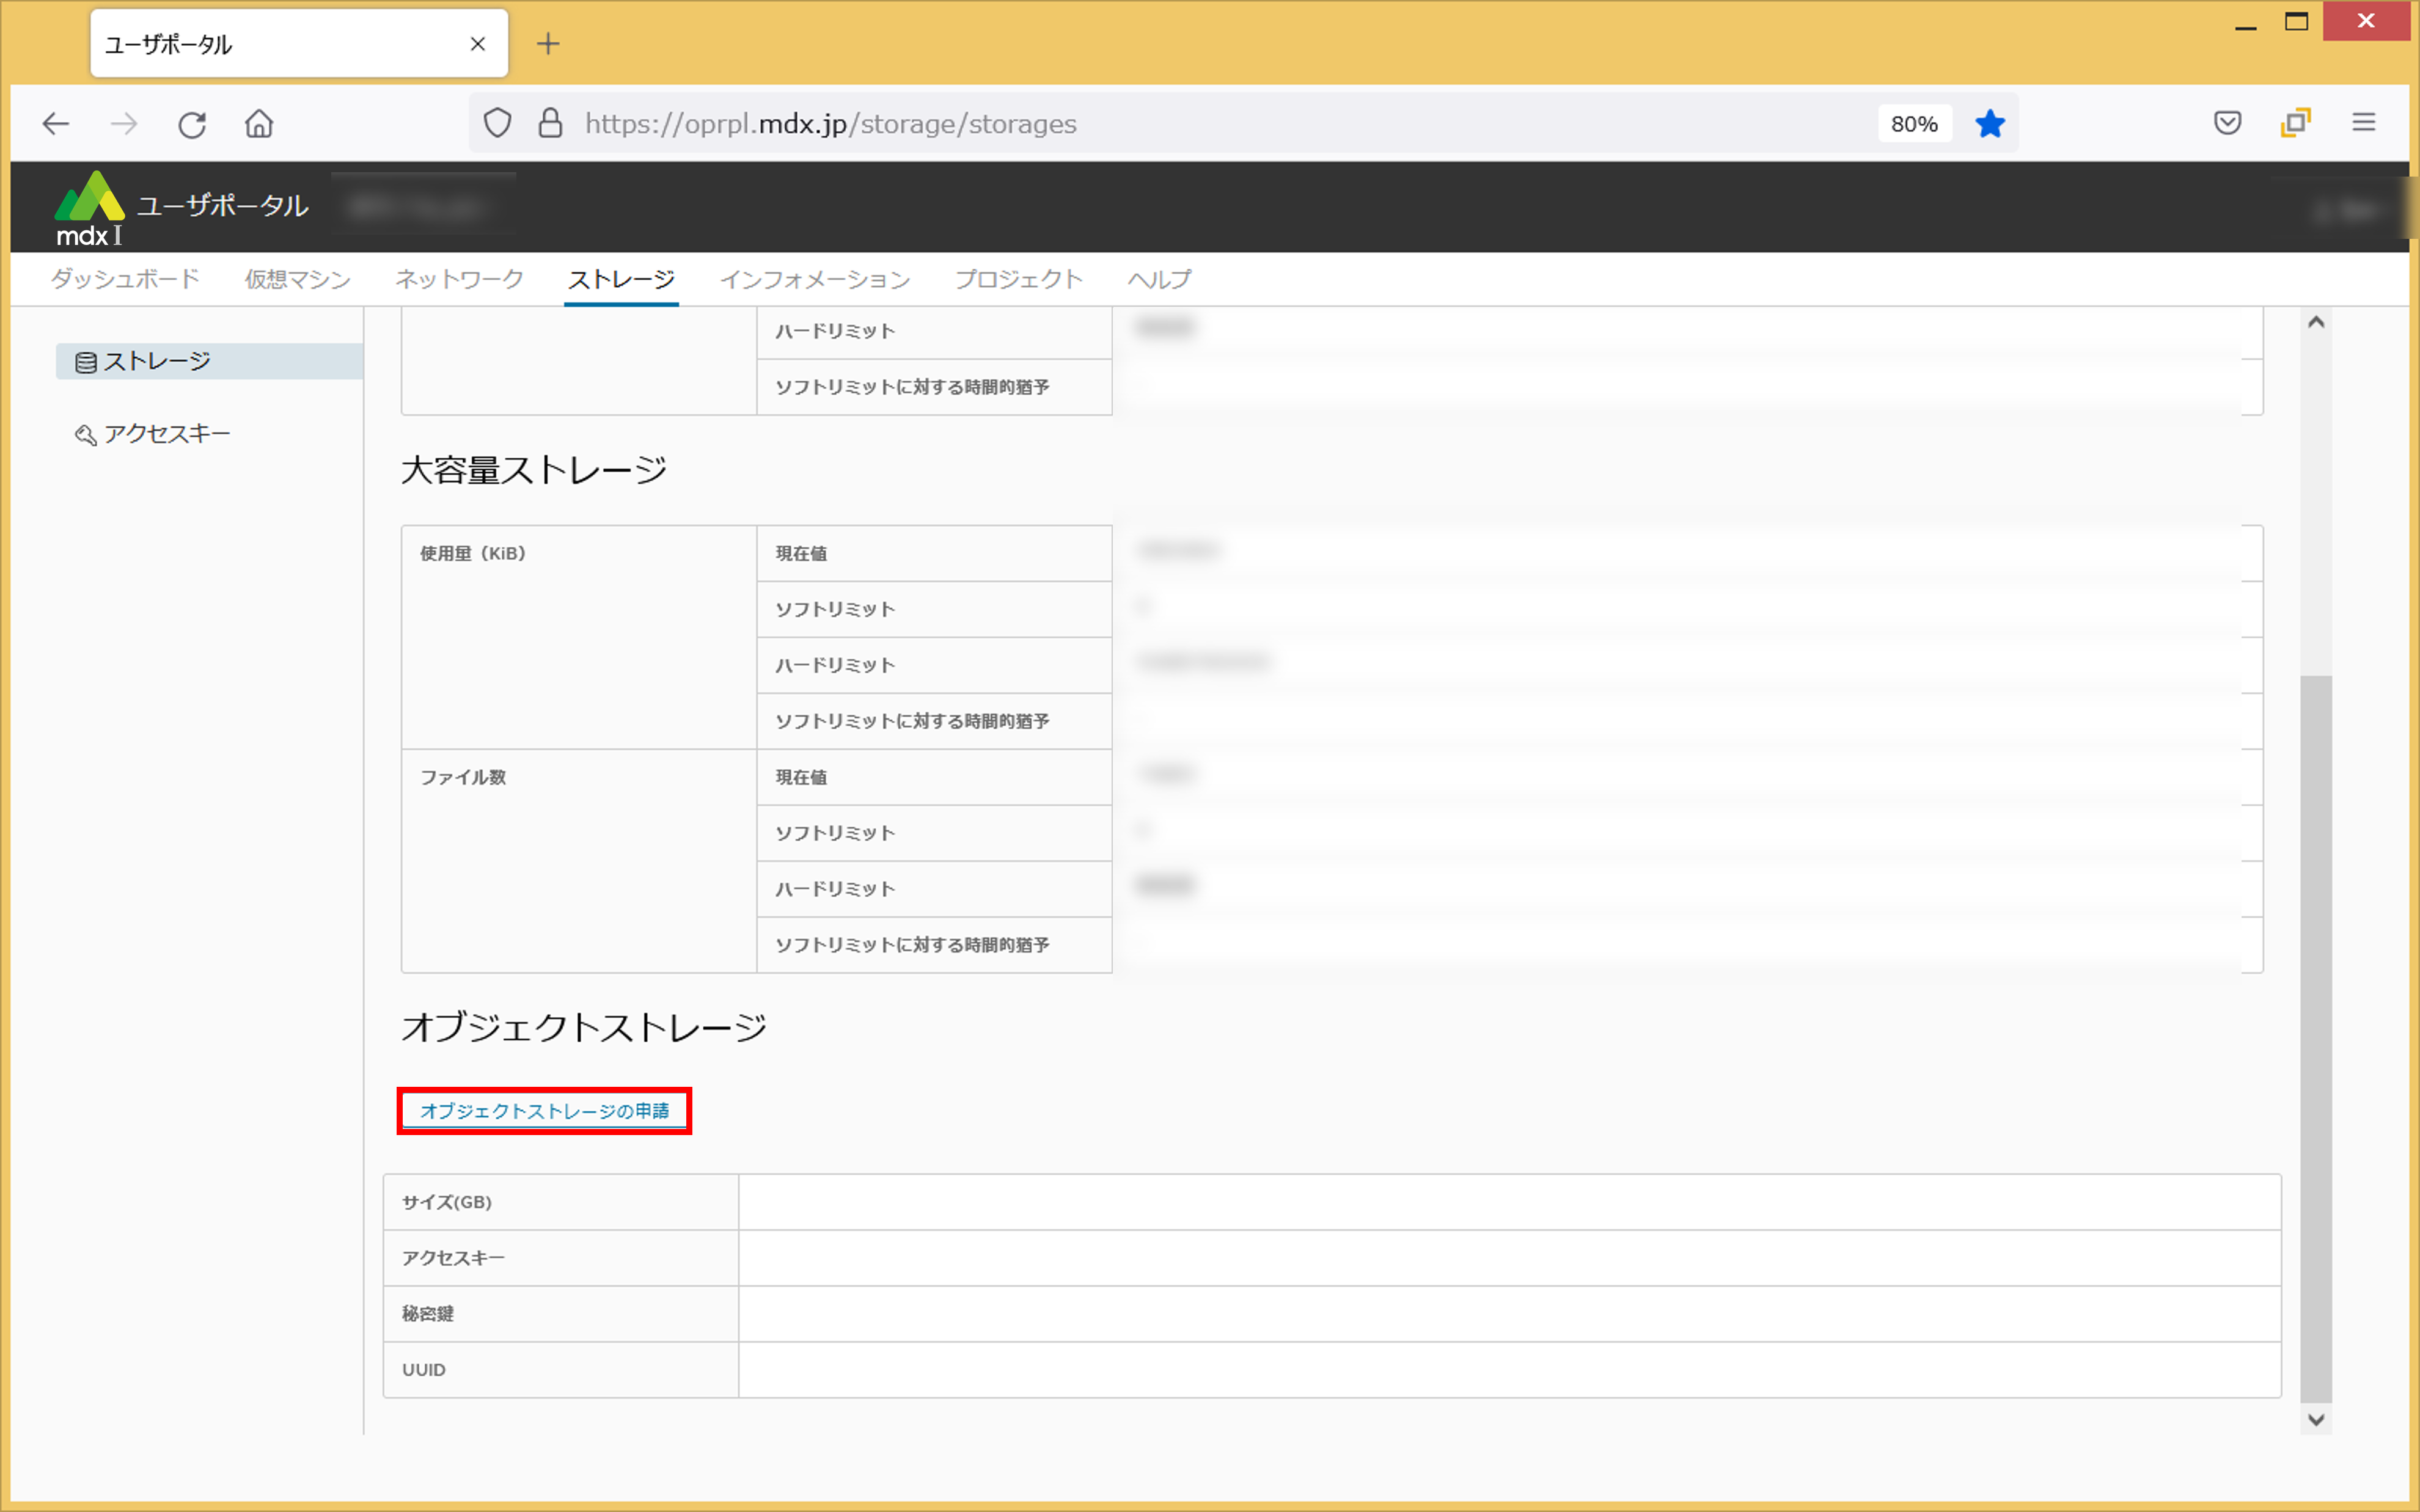Switch to the ダッシュボード tab

(125, 279)
